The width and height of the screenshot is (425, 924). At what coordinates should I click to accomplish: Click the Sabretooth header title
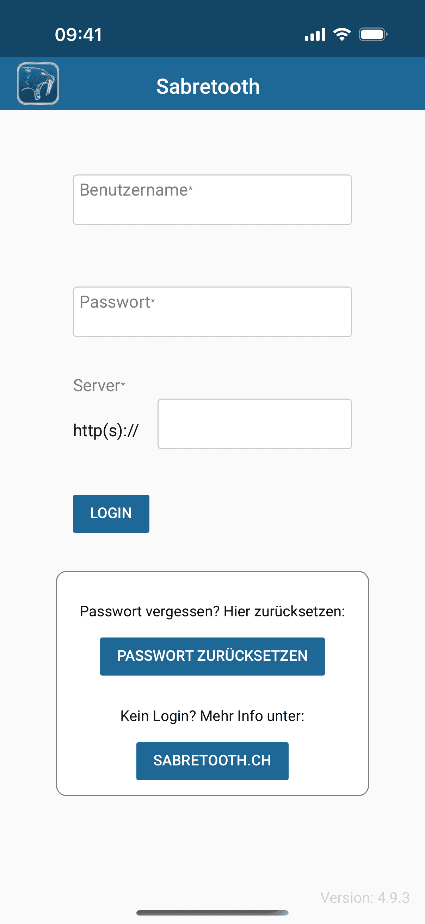click(208, 86)
